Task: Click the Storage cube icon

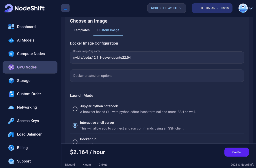Action: [x=11, y=81]
